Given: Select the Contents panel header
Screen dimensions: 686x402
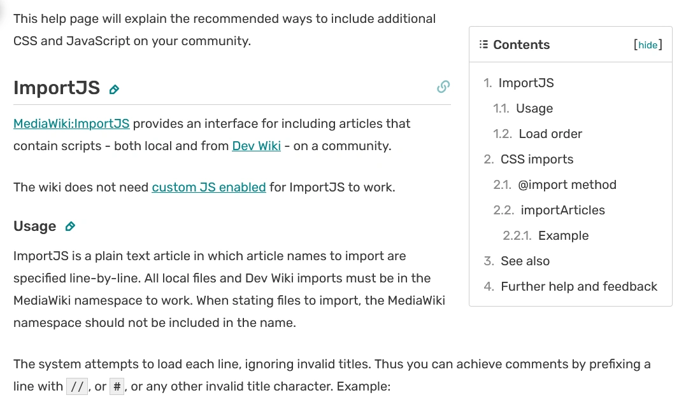Looking at the screenshot, I should (x=522, y=45).
